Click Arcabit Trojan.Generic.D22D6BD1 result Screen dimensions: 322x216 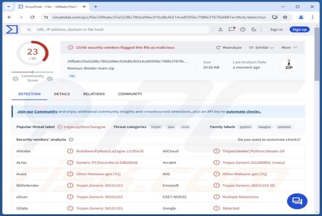coord(254,163)
